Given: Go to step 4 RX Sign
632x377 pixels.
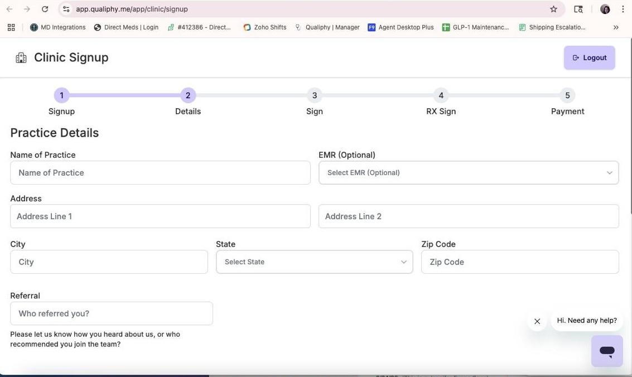Looking at the screenshot, I should pos(441,95).
